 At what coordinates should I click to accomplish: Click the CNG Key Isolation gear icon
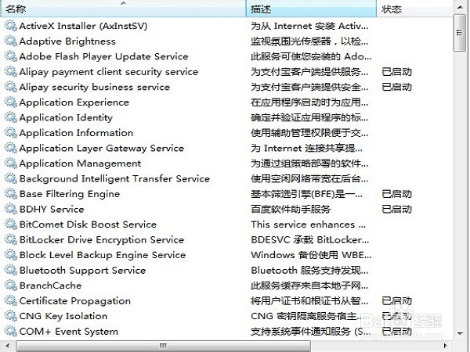point(10,316)
